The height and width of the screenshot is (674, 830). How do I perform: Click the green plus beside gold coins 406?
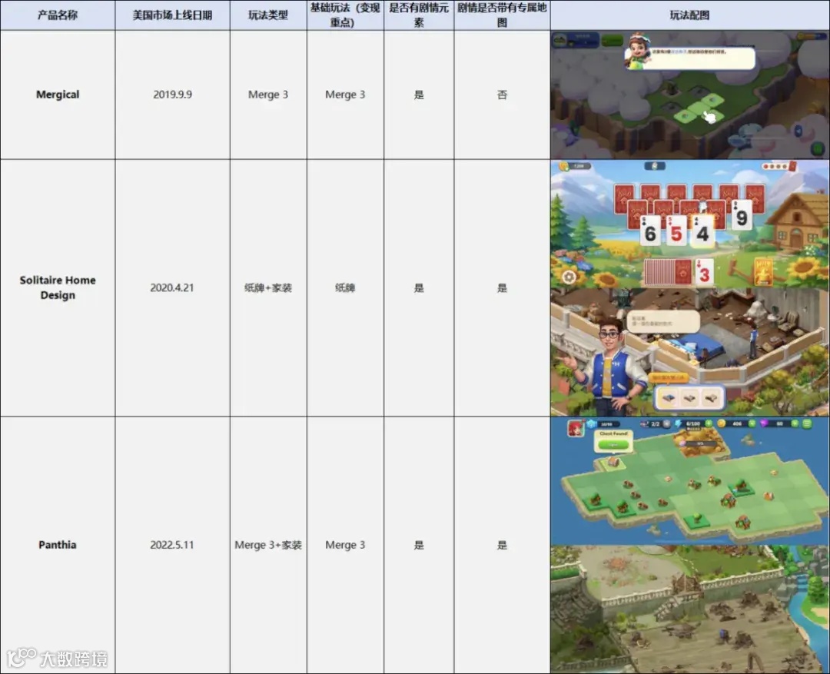[x=752, y=423]
